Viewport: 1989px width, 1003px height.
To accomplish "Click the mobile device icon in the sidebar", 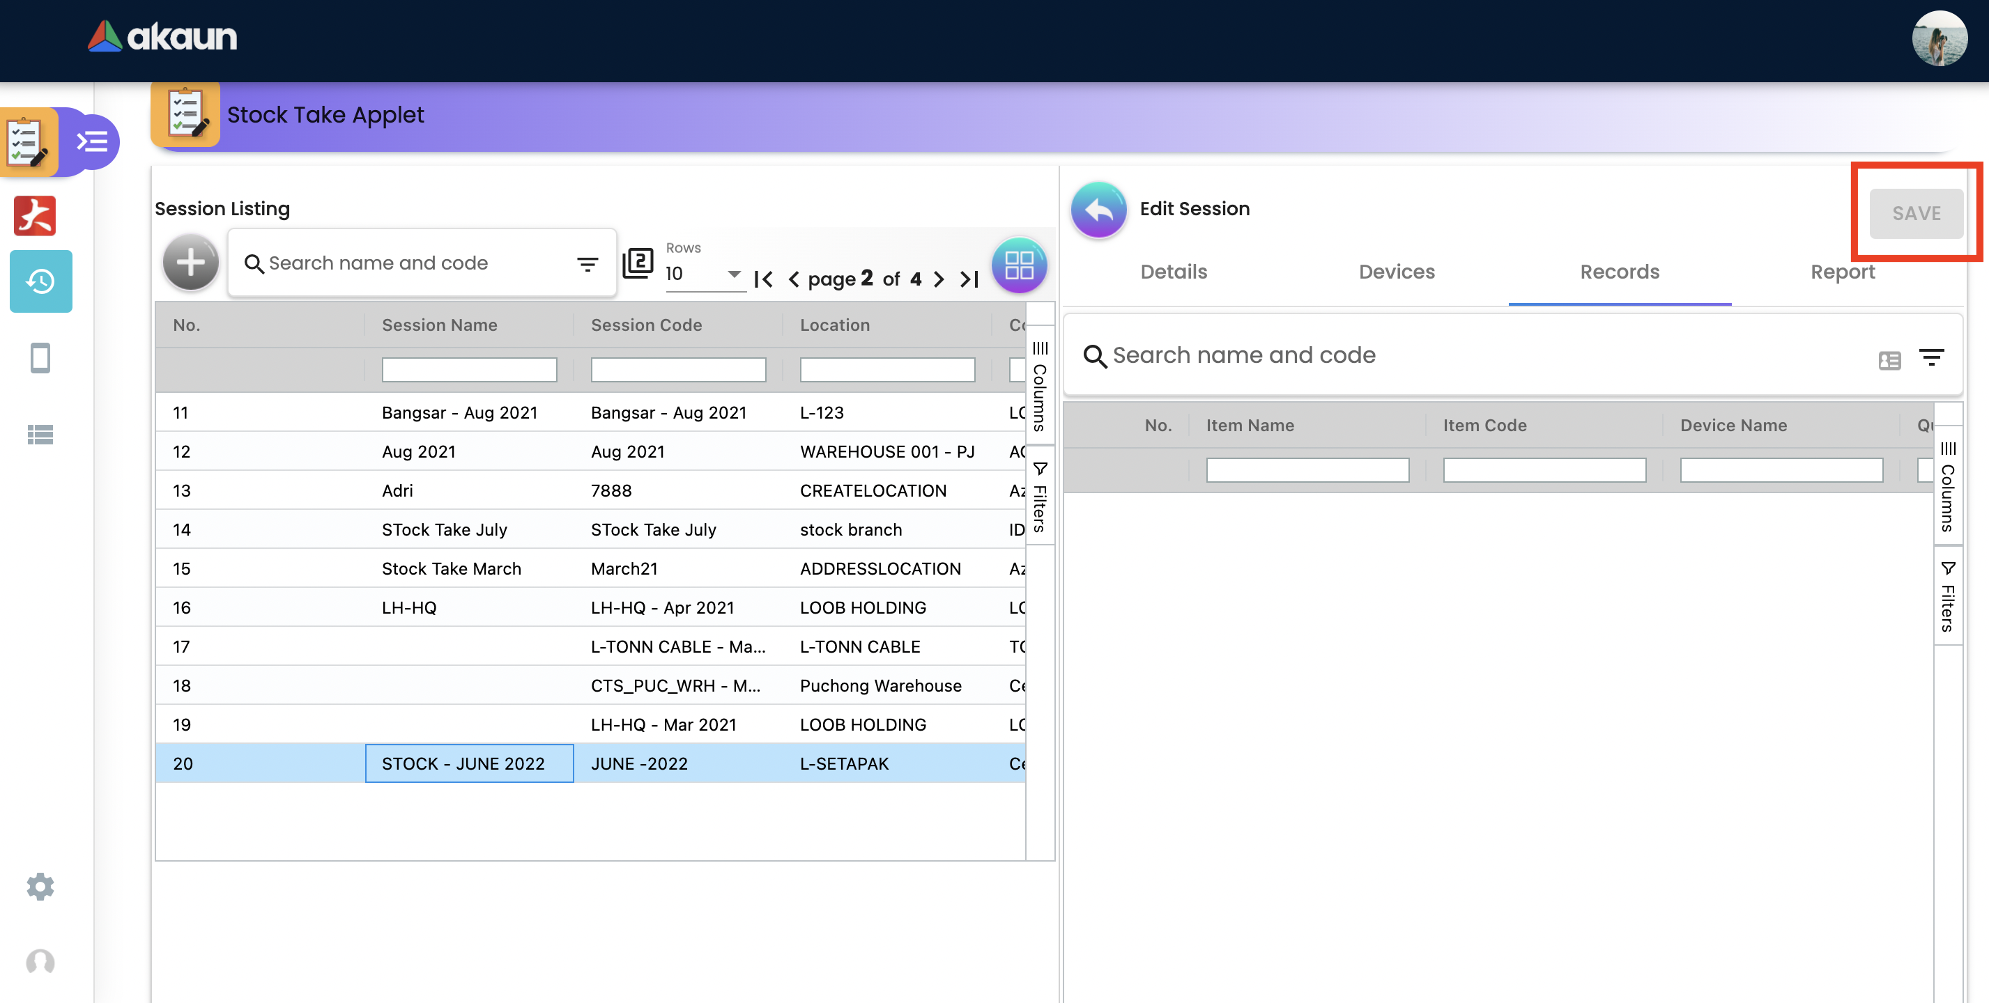I will [x=40, y=358].
